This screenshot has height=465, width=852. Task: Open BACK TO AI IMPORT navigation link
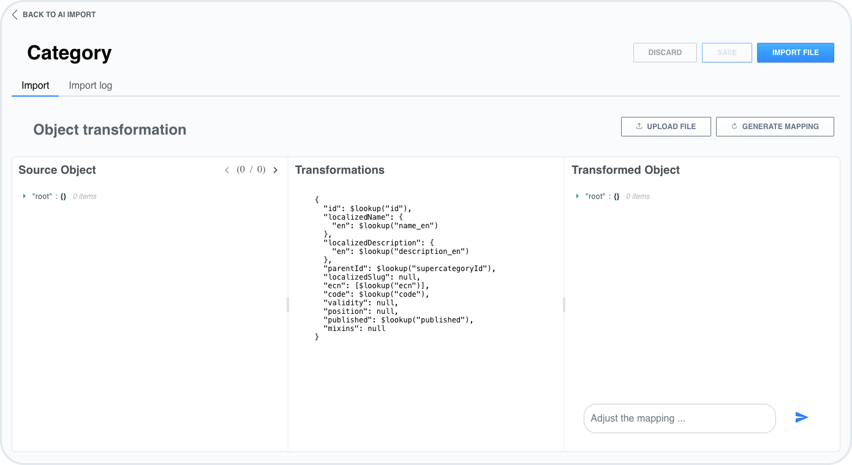coord(59,14)
